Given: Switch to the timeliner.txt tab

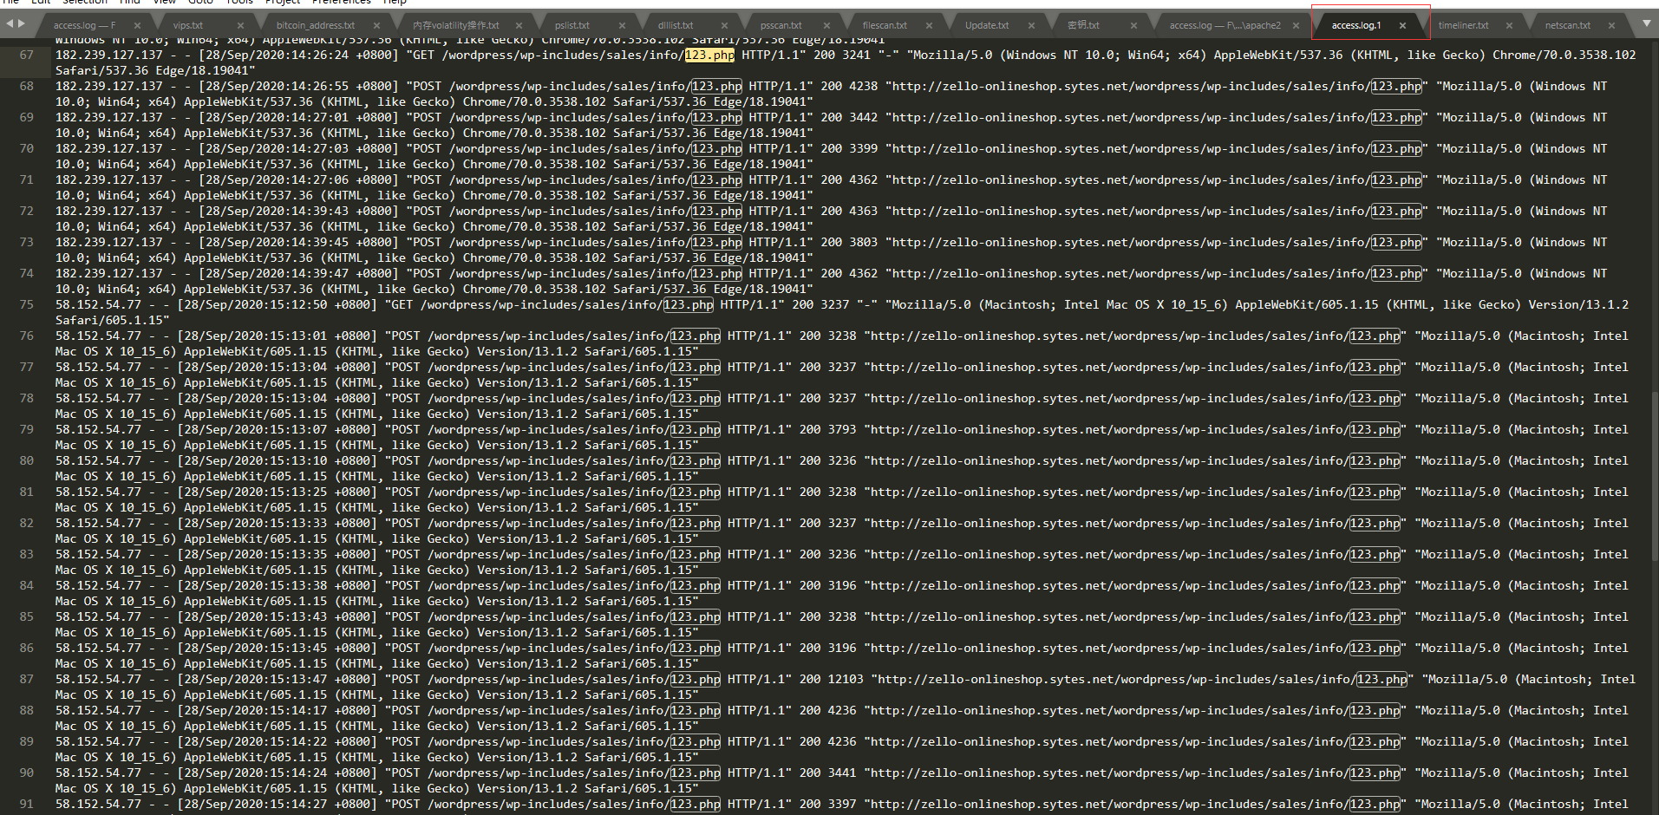Looking at the screenshot, I should pyautogui.click(x=1463, y=25).
